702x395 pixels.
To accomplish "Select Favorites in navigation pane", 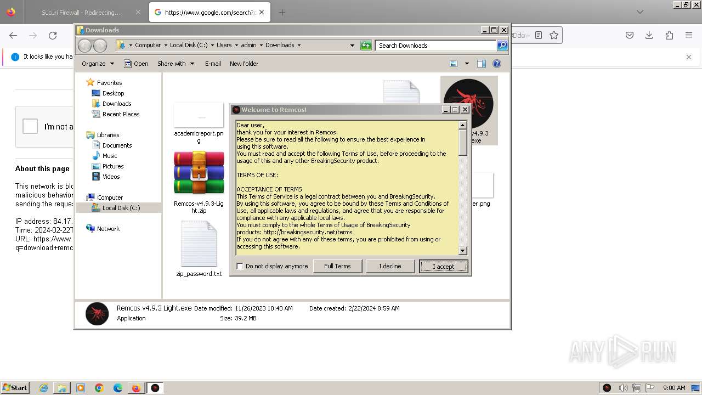I will tap(109, 83).
